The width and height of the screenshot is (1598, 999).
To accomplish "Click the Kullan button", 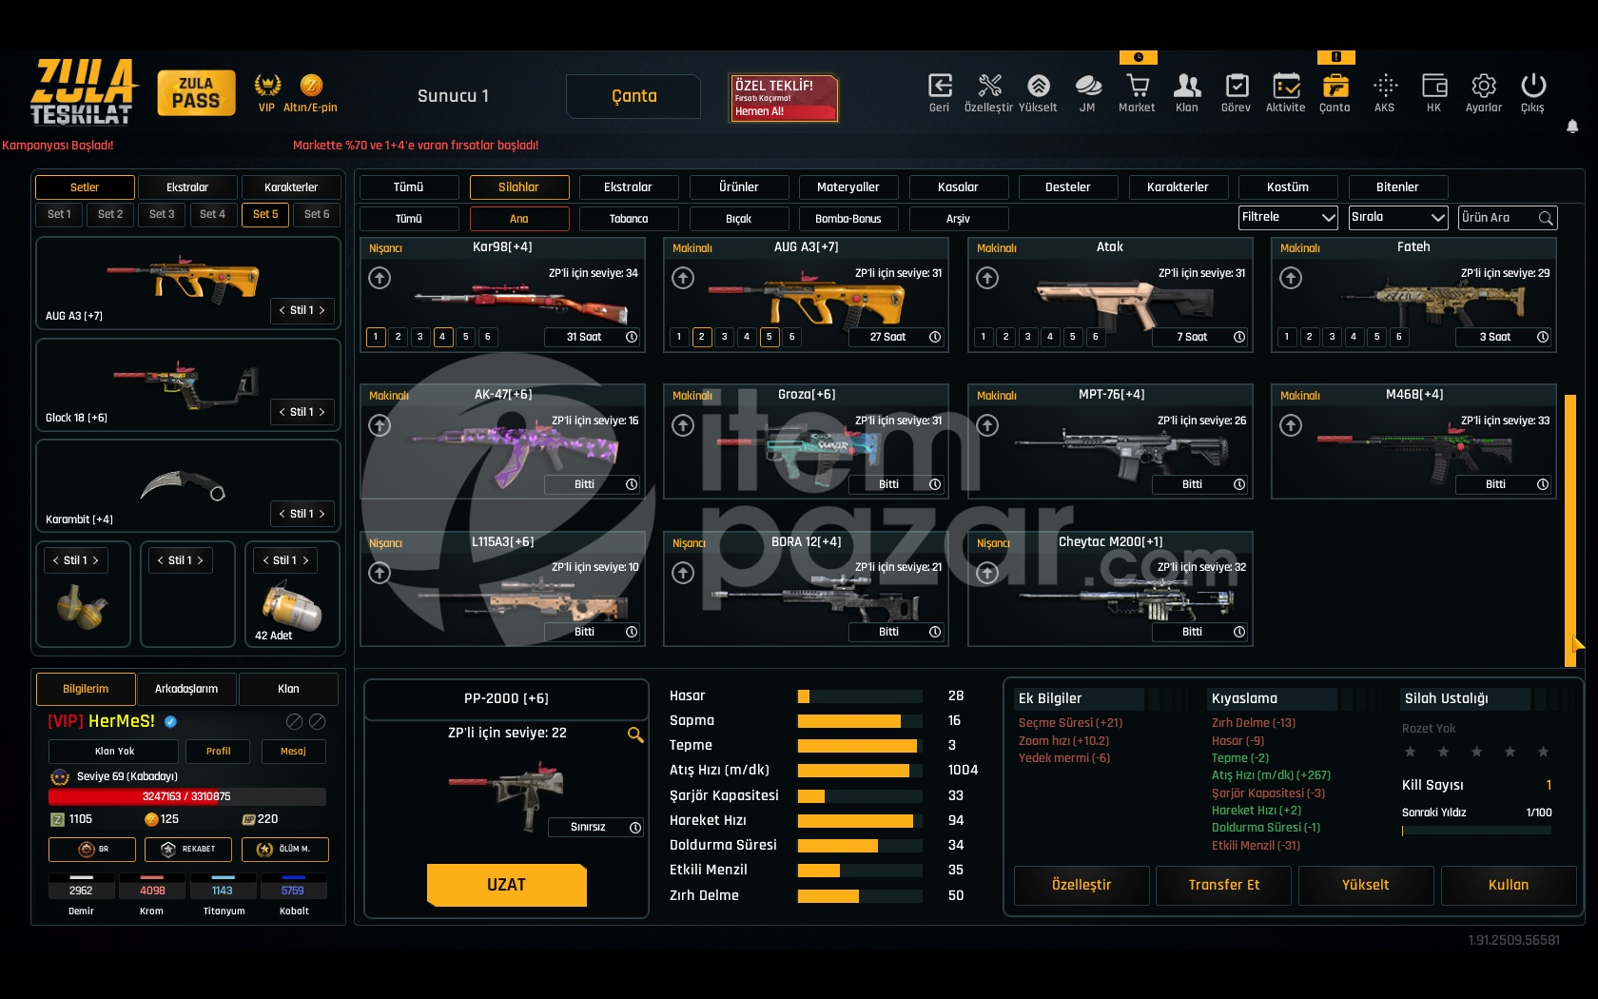I will (1509, 885).
